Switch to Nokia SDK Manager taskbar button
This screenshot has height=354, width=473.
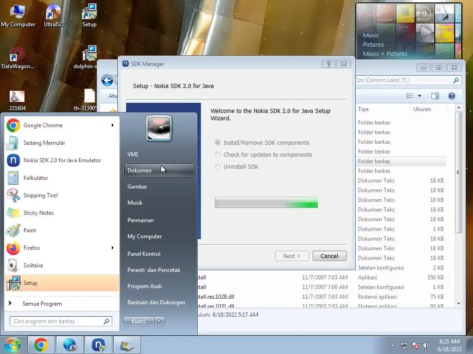[98, 345]
